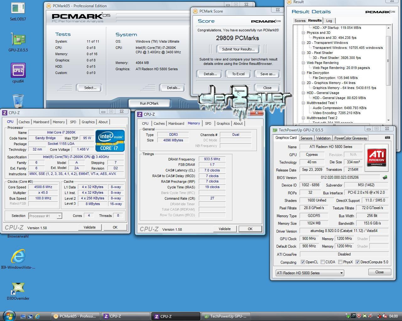Open the PowerColor Giveaway tab
Image resolution: width=402 pixels, height=321 pixels.
[x=350, y=138]
